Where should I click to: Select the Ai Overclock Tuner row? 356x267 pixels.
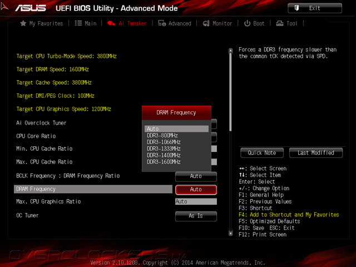point(41,123)
